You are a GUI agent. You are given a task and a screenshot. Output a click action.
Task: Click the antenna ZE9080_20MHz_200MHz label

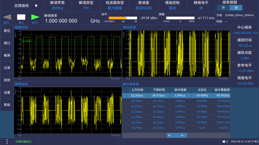click(239, 15)
